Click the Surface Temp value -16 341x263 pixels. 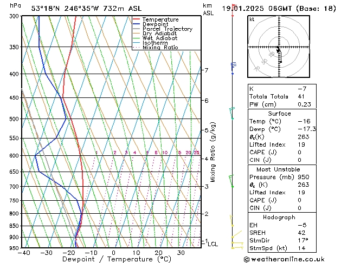click(x=304, y=121)
